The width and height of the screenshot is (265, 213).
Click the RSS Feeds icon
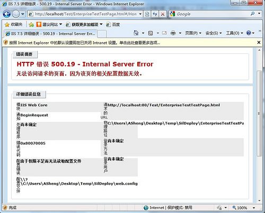pos(151,33)
